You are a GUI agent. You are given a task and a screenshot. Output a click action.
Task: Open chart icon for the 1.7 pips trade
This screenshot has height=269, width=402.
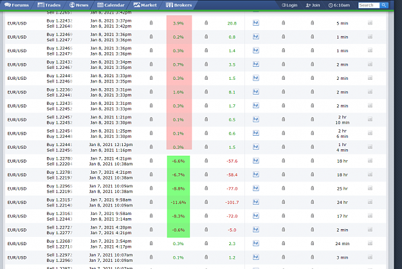coord(256,106)
